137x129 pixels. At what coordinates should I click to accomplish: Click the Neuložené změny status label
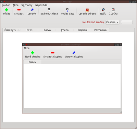93,22
